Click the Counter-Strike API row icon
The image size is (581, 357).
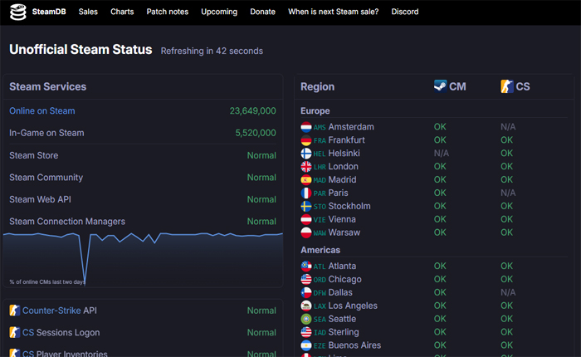[14, 311]
